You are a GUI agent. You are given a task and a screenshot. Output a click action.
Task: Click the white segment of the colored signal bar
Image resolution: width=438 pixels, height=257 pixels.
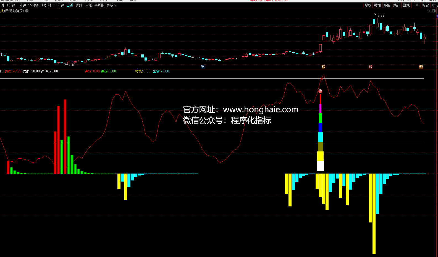point(320,166)
